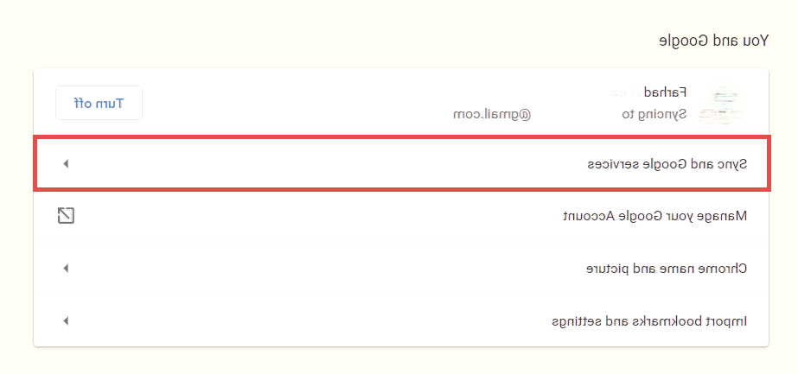Click the profile avatar picture

pyautogui.click(x=724, y=104)
